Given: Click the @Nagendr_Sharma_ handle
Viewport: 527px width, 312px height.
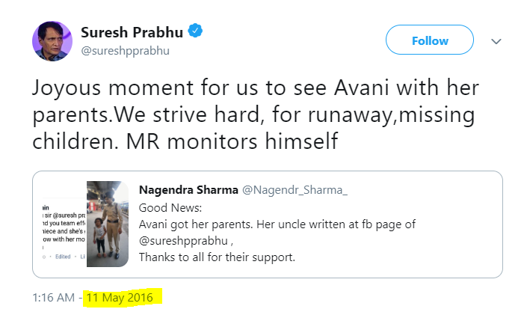Looking at the screenshot, I should (295, 190).
